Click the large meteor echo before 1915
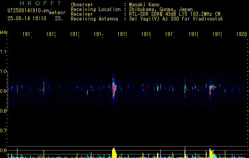This screenshot has height=158, width=249. (114, 88)
